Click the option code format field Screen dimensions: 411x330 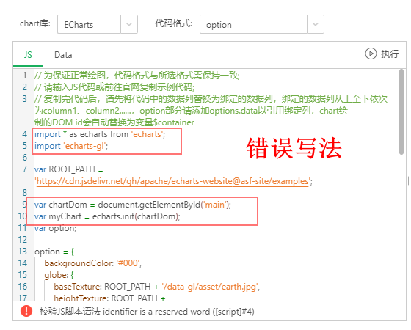[262, 24]
